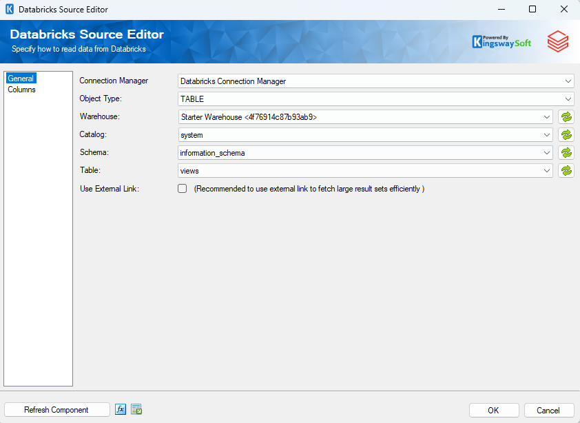Refresh the Schema list

566,152
